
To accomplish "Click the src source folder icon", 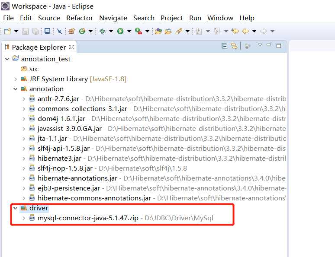I will pos(24,69).
